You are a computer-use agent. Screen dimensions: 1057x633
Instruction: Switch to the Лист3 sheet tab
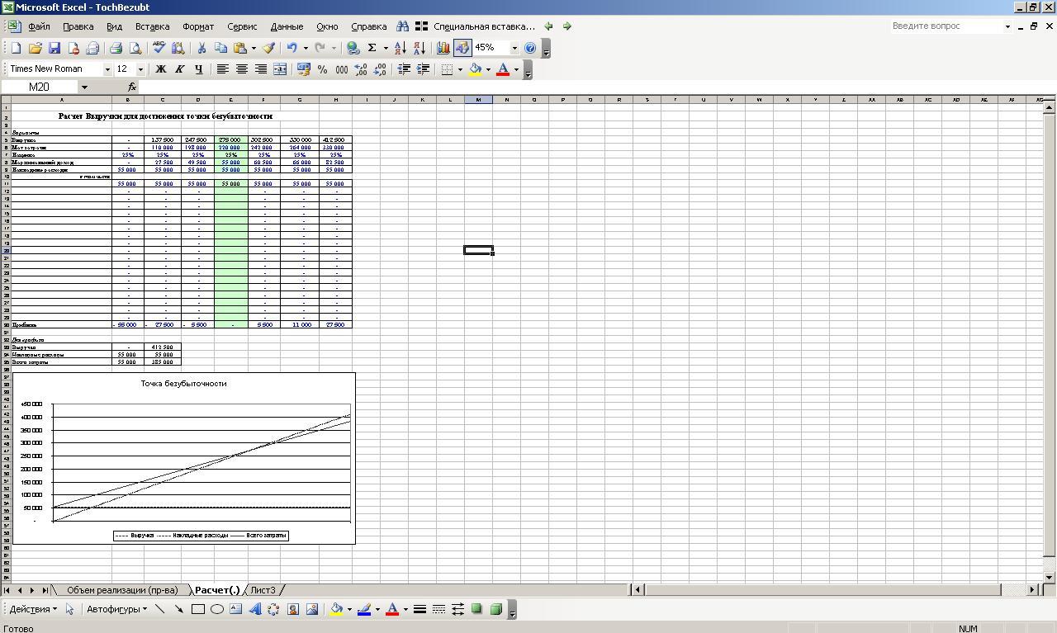(263, 590)
